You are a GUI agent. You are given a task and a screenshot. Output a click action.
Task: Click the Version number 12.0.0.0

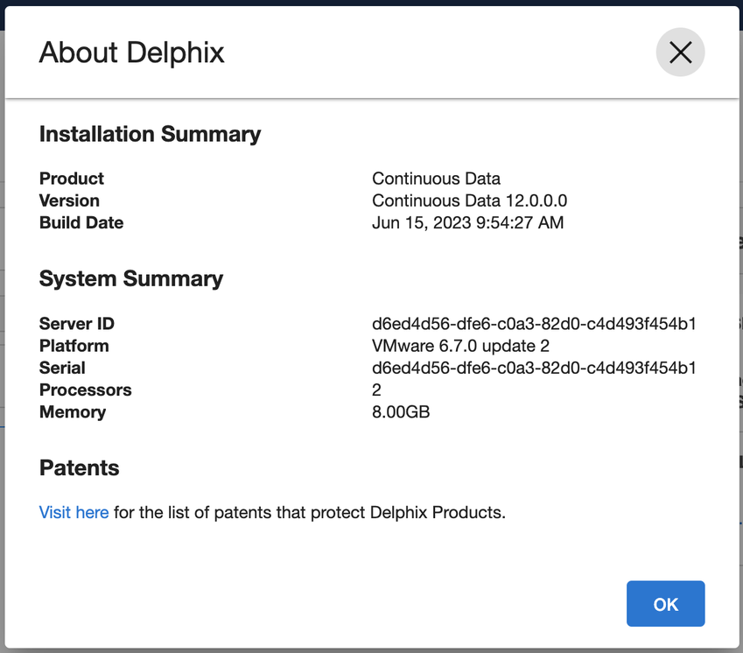tap(470, 200)
